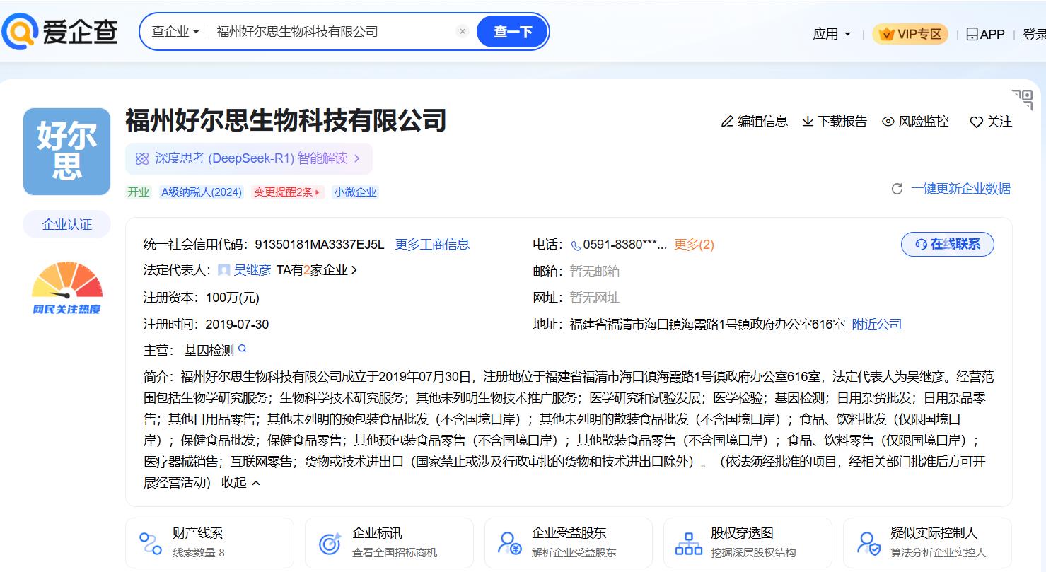The height and width of the screenshot is (572, 1046).
Task: Click the 暂无邮箱 text
Action: tap(595, 271)
